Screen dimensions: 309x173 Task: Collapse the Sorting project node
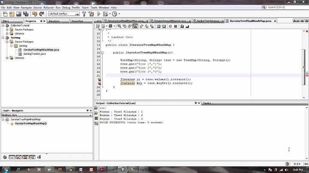pyautogui.click(x=3, y=38)
